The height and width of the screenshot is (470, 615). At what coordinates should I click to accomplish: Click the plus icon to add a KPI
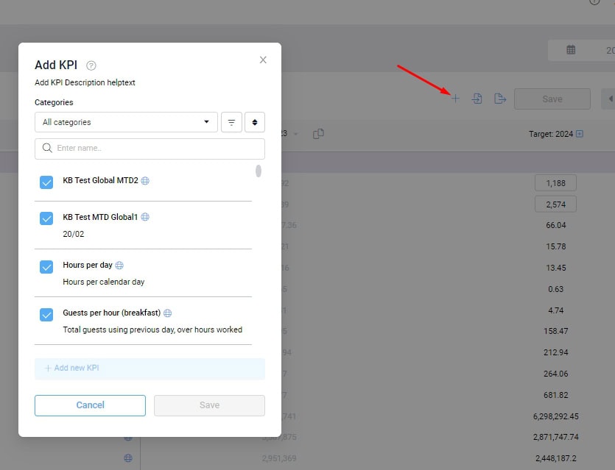point(455,99)
